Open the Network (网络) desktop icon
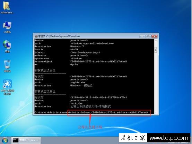 7,46
